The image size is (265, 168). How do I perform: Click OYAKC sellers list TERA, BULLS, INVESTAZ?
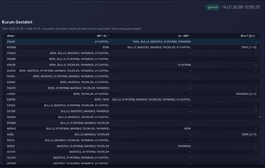point(162,42)
